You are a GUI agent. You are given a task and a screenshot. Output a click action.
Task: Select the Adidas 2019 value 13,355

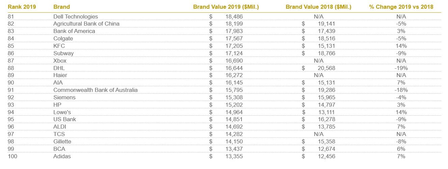coord(234,157)
